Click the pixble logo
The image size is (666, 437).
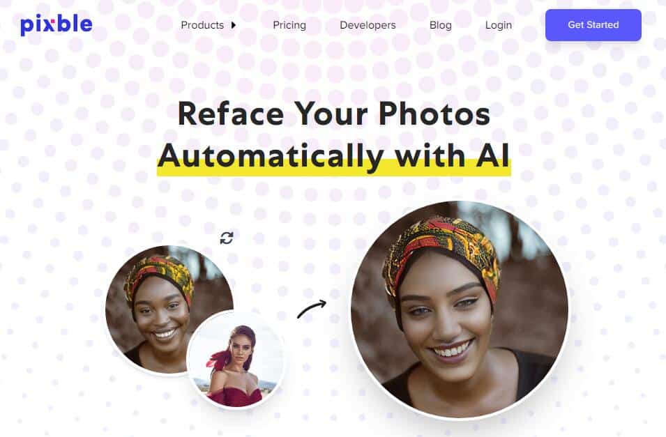pyautogui.click(x=56, y=25)
